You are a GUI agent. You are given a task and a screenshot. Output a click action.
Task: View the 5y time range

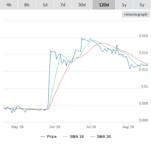(x=142, y=5)
